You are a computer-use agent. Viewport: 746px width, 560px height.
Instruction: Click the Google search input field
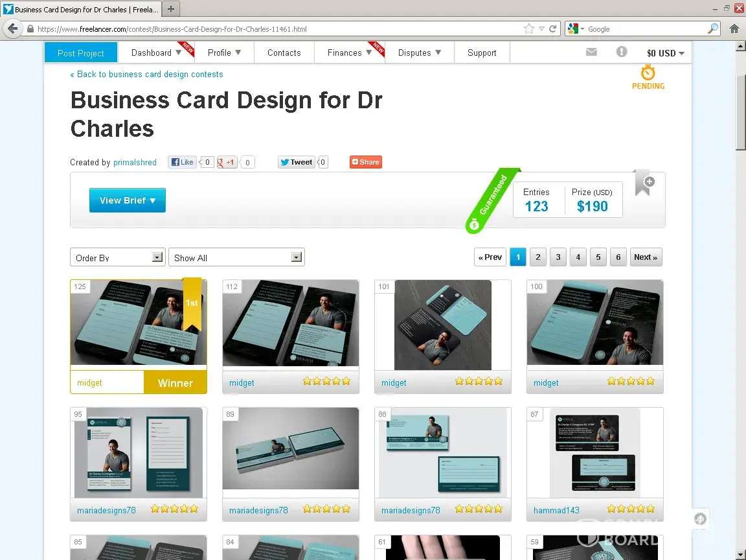(646, 29)
